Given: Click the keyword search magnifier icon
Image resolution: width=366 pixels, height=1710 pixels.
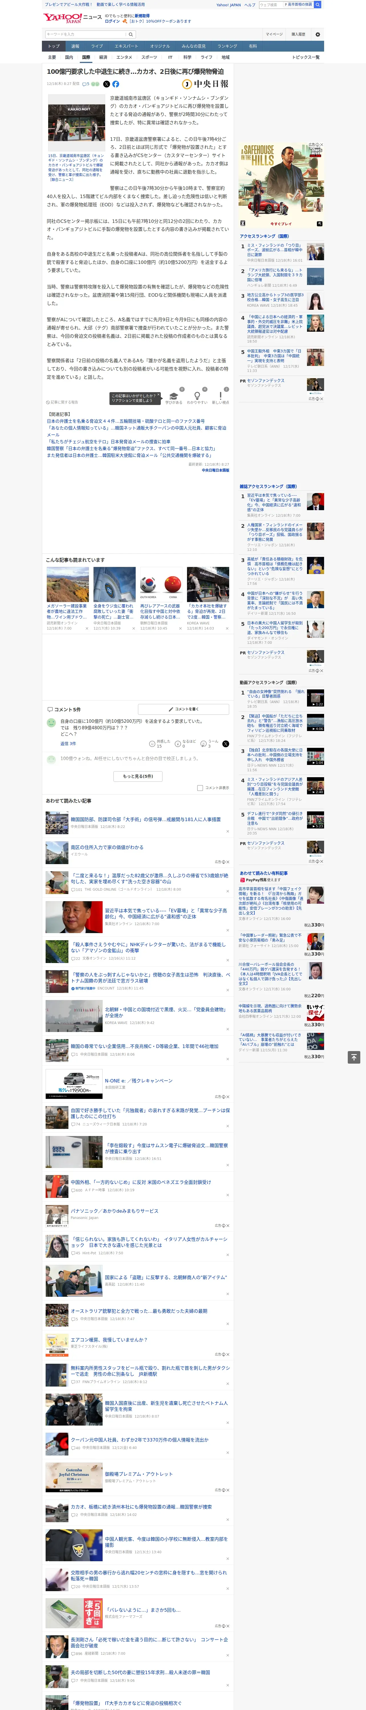Looking at the screenshot, I should click(131, 34).
